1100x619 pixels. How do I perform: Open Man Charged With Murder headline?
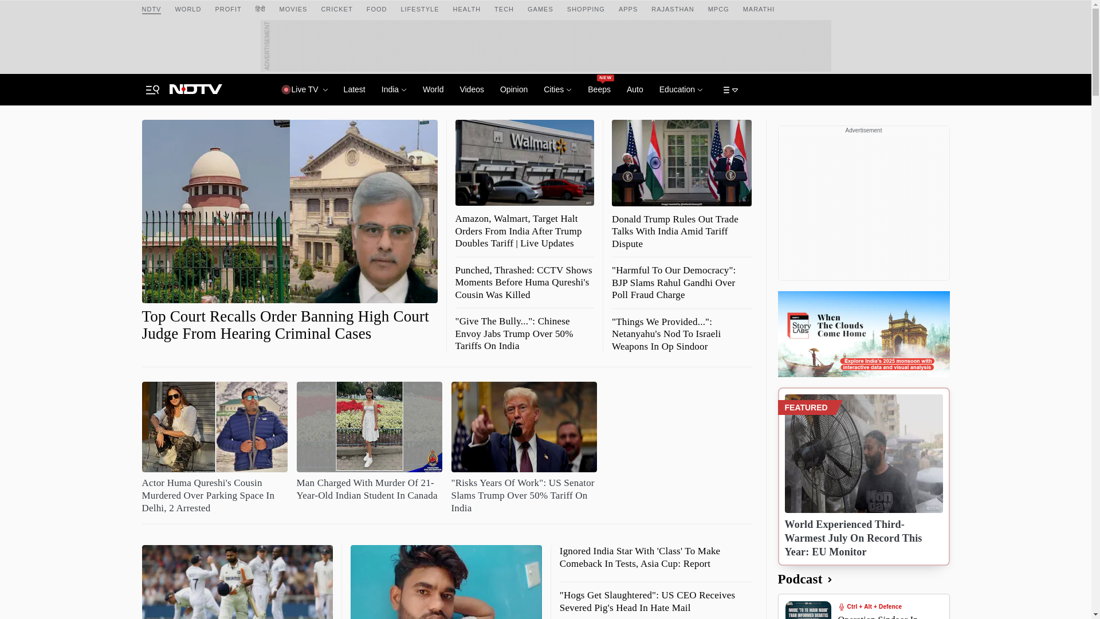pyautogui.click(x=367, y=489)
